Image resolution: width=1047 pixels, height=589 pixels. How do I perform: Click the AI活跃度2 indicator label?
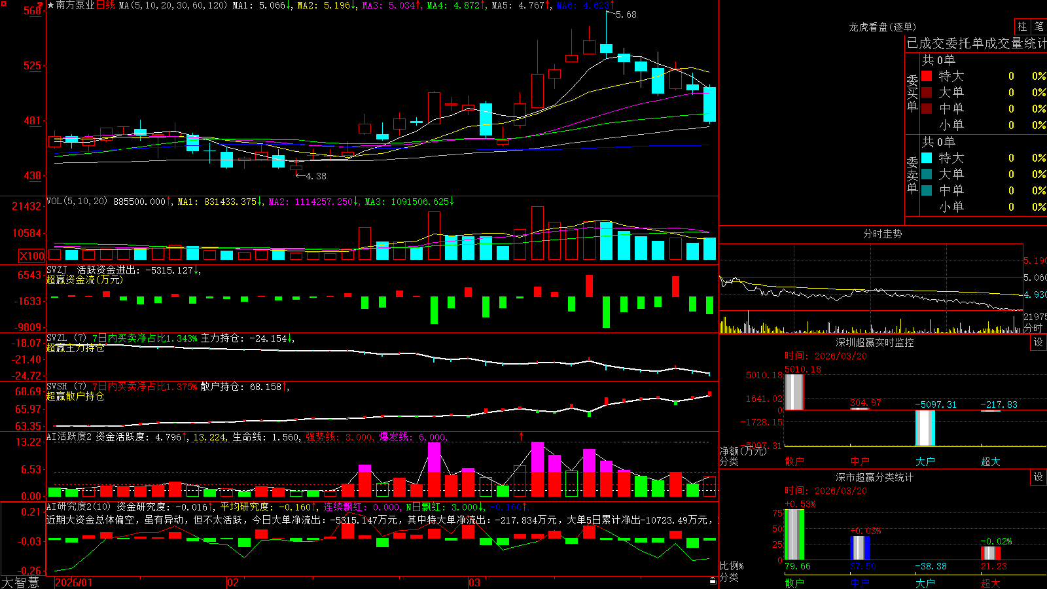tap(69, 437)
